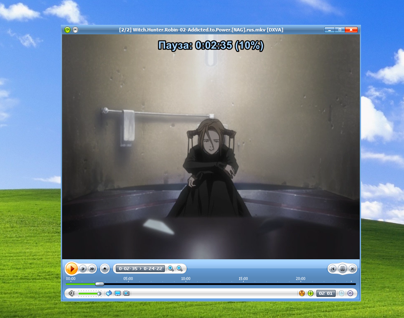Screen dimensions: 404x318
Task: Step forward one frame
Action: pos(83,269)
